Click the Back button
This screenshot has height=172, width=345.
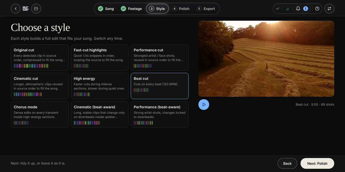(287, 163)
